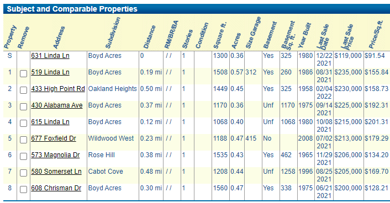The height and width of the screenshot is (203, 390).
Task: Click the $119,000 last sale price
Action: (x=348, y=55)
